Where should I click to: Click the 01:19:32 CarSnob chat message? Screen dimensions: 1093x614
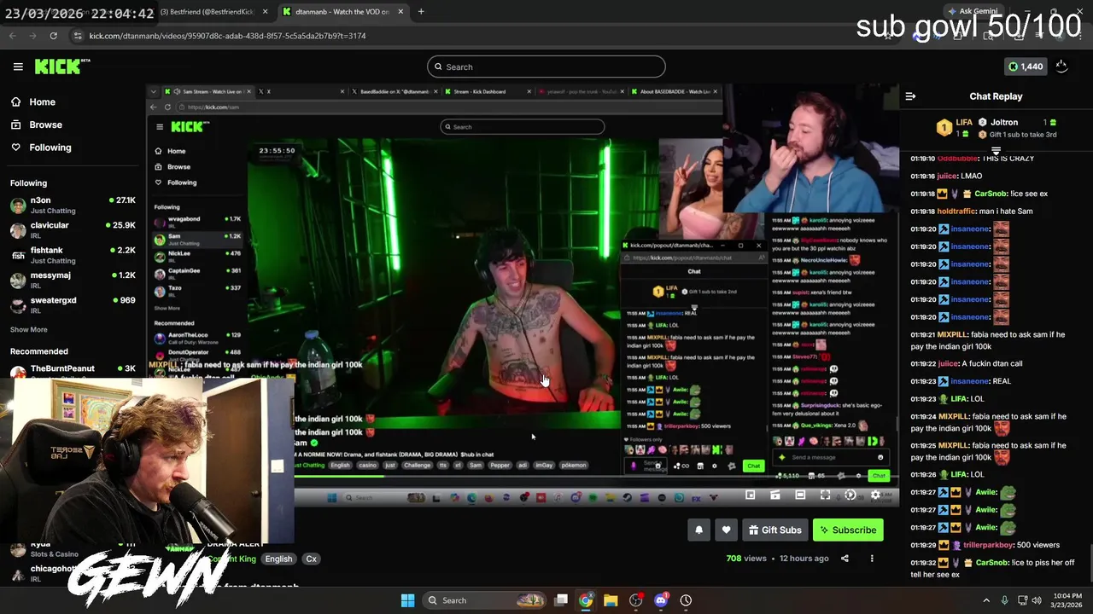(x=992, y=568)
